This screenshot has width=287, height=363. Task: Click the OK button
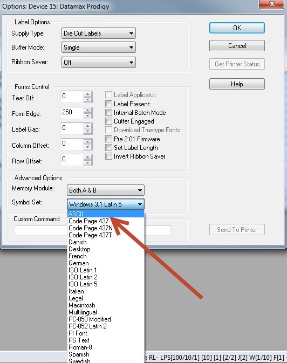(237, 28)
